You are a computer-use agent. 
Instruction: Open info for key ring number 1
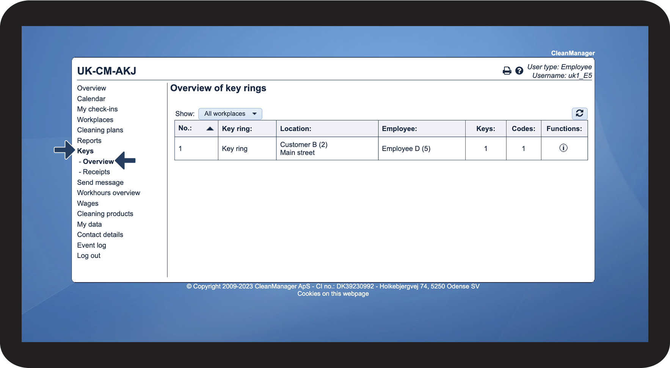[563, 148]
